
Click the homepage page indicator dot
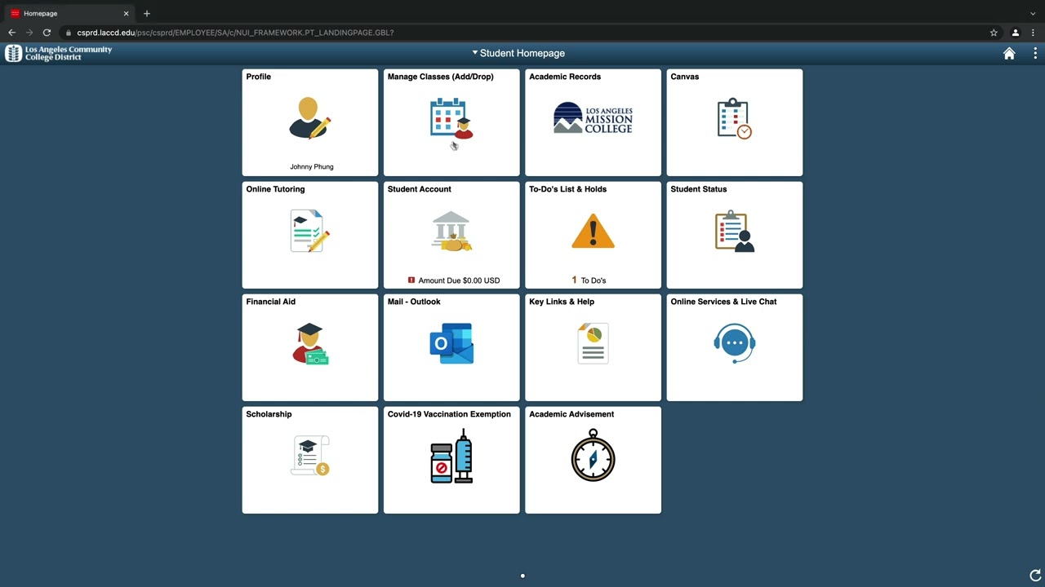522,576
